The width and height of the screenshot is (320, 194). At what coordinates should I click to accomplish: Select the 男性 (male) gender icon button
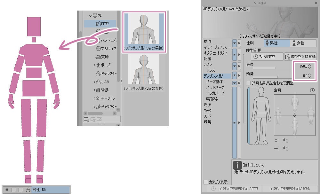point(277,43)
